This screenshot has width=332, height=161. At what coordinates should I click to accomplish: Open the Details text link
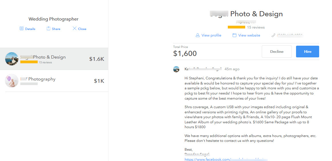coord(30,29)
